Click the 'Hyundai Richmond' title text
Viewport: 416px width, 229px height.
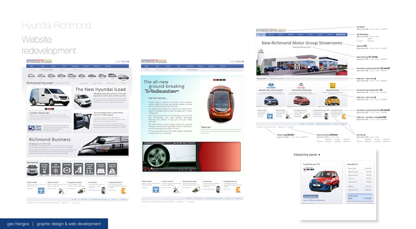pos(56,25)
